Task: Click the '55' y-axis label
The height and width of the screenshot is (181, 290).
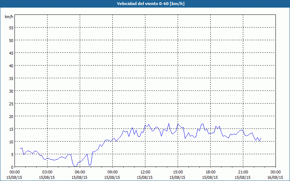Action: click(x=11, y=28)
